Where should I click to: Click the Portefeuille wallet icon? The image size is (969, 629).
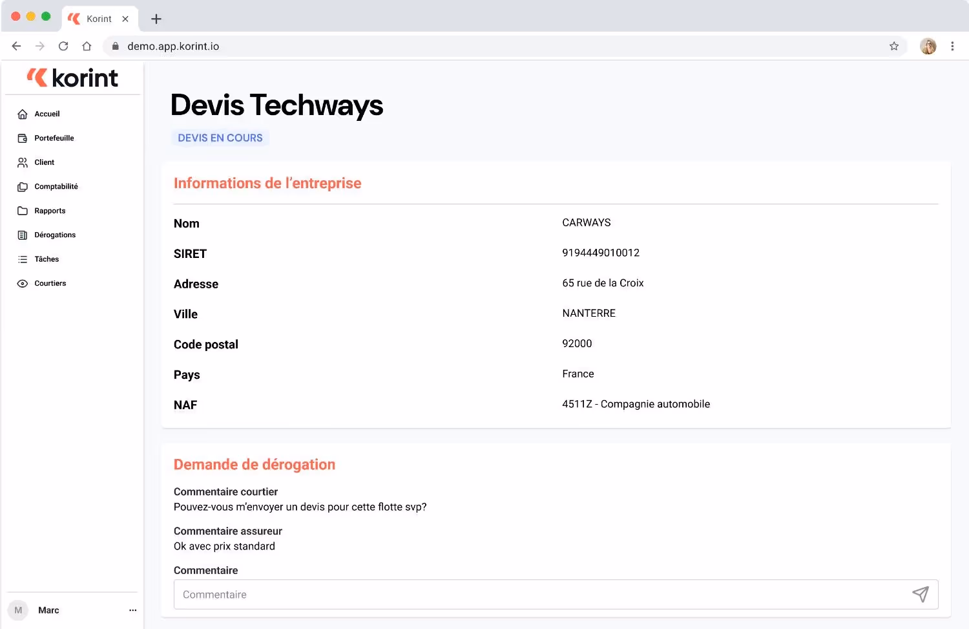(23, 138)
